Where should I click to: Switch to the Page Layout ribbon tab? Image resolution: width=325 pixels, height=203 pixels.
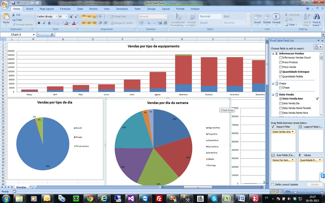[x=46, y=9]
